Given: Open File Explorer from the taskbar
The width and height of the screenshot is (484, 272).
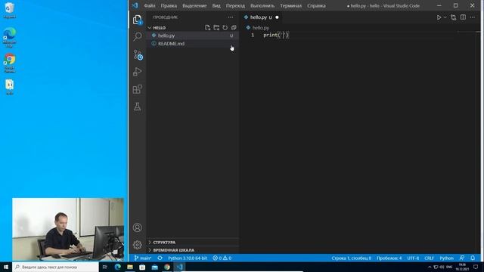Looking at the screenshot, I should (130, 267).
